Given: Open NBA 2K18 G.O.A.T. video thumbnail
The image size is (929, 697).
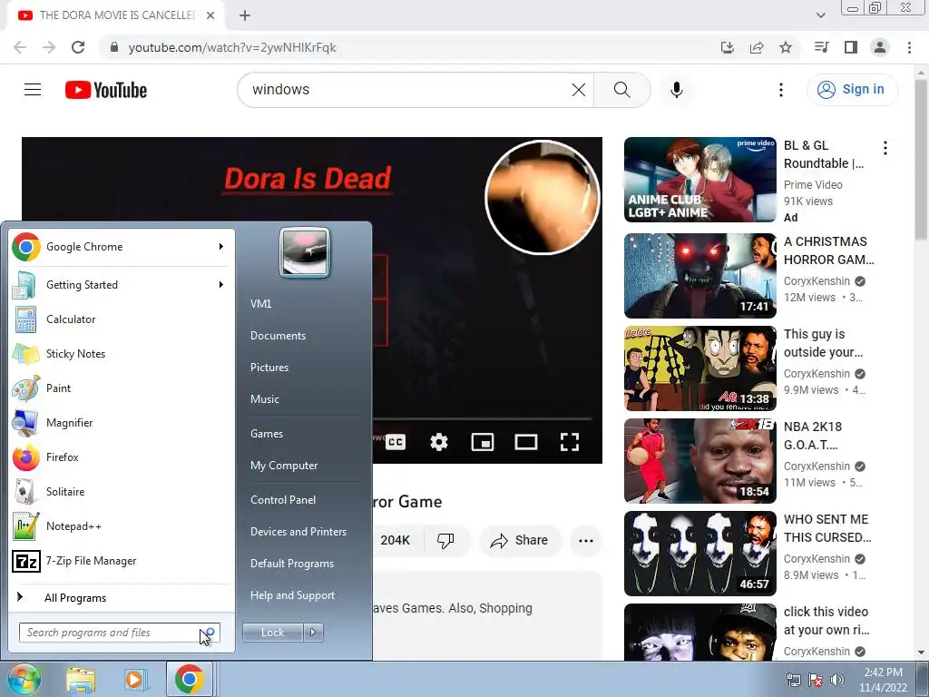Looking at the screenshot, I should [699, 460].
